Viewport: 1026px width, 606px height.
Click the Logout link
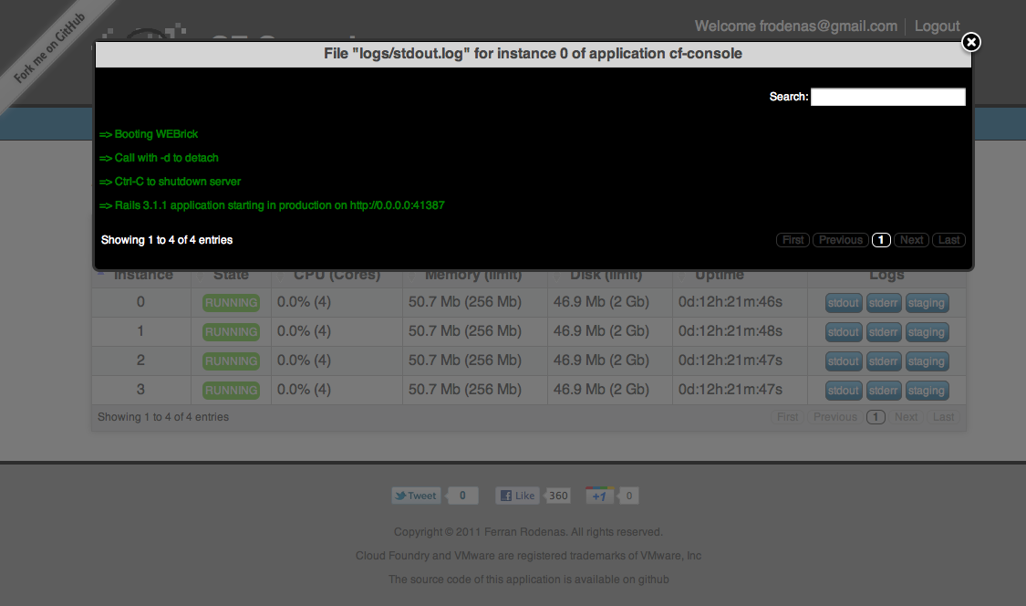(x=937, y=26)
